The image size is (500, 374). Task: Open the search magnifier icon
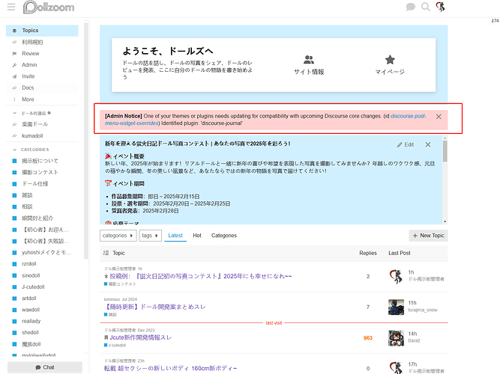coord(425,7)
